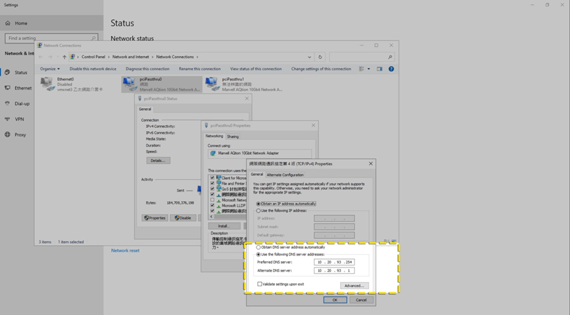This screenshot has height=315, width=570.
Task: Open the Proxy settings page
Action: pos(20,134)
